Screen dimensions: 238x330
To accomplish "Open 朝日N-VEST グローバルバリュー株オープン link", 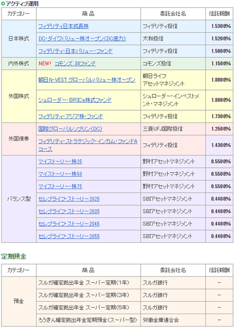I will tap(87, 80).
